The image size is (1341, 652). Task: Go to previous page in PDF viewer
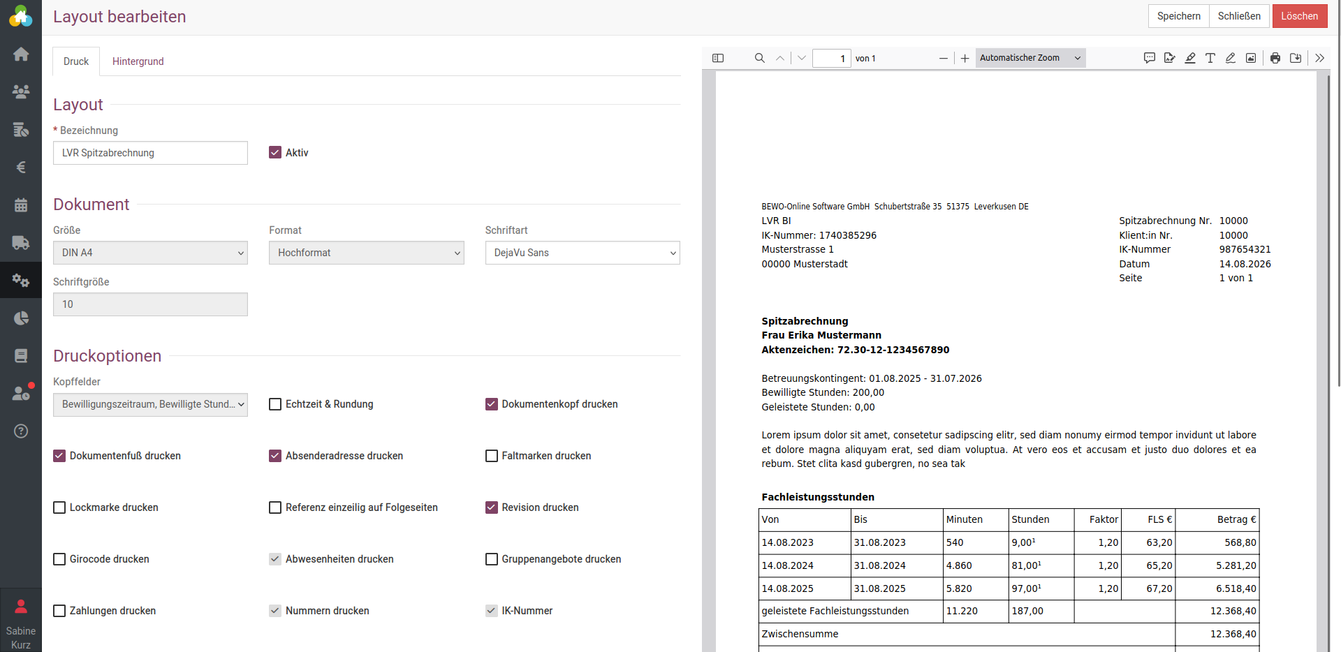coord(780,58)
